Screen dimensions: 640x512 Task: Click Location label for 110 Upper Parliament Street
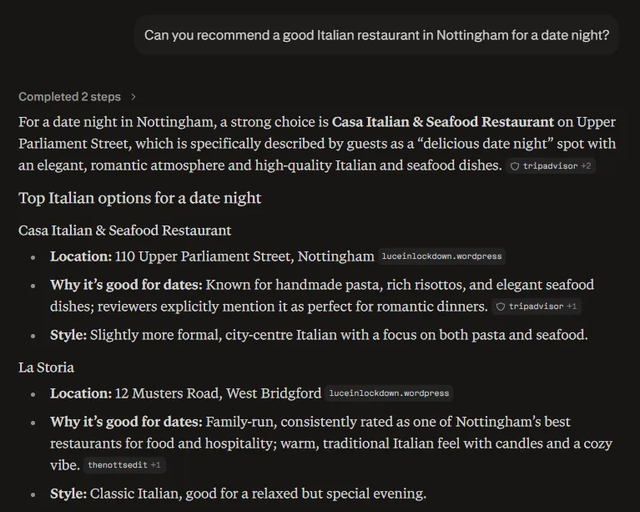point(81,256)
